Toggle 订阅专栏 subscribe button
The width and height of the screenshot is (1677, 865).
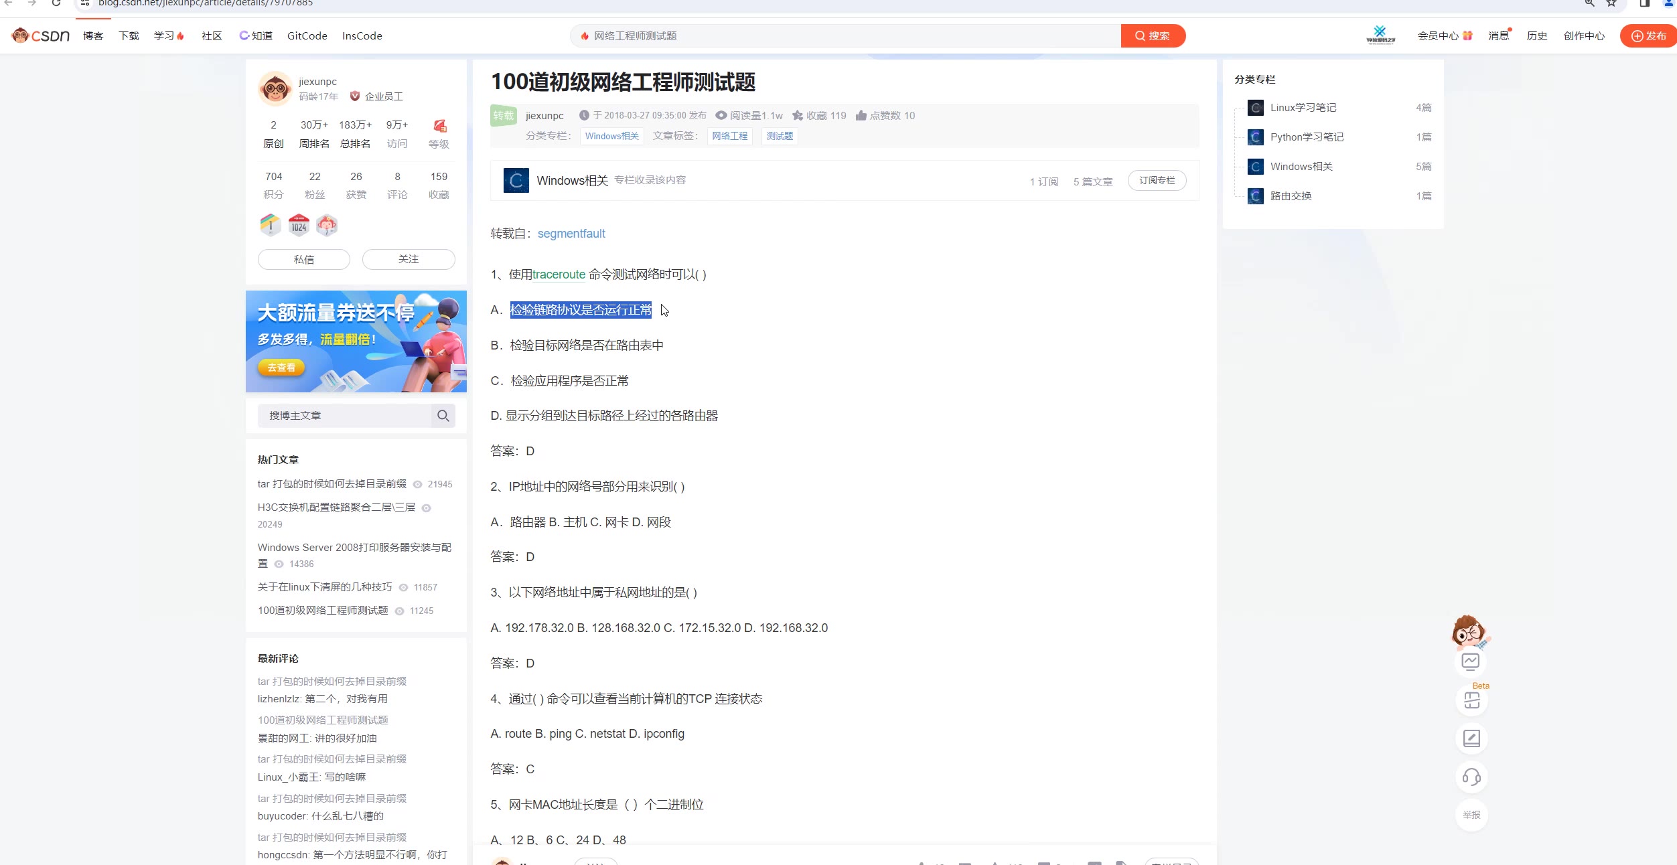tap(1157, 181)
